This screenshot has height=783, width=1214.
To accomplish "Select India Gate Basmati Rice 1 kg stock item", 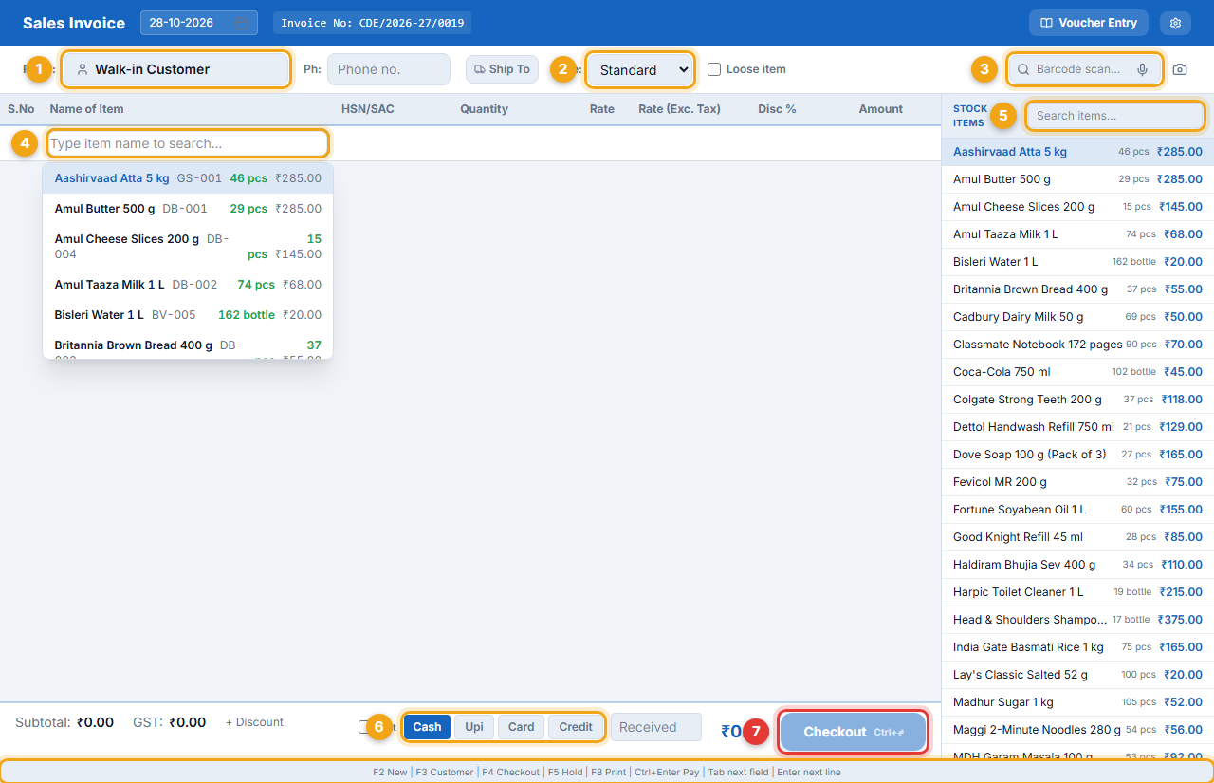I will (1077, 647).
